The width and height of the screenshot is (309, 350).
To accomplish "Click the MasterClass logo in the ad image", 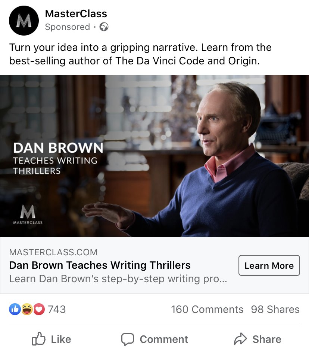I will [x=28, y=214].
